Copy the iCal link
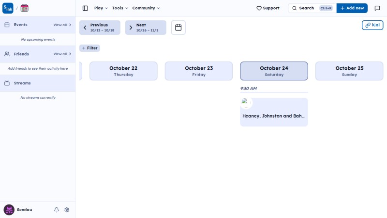 pos(372,25)
